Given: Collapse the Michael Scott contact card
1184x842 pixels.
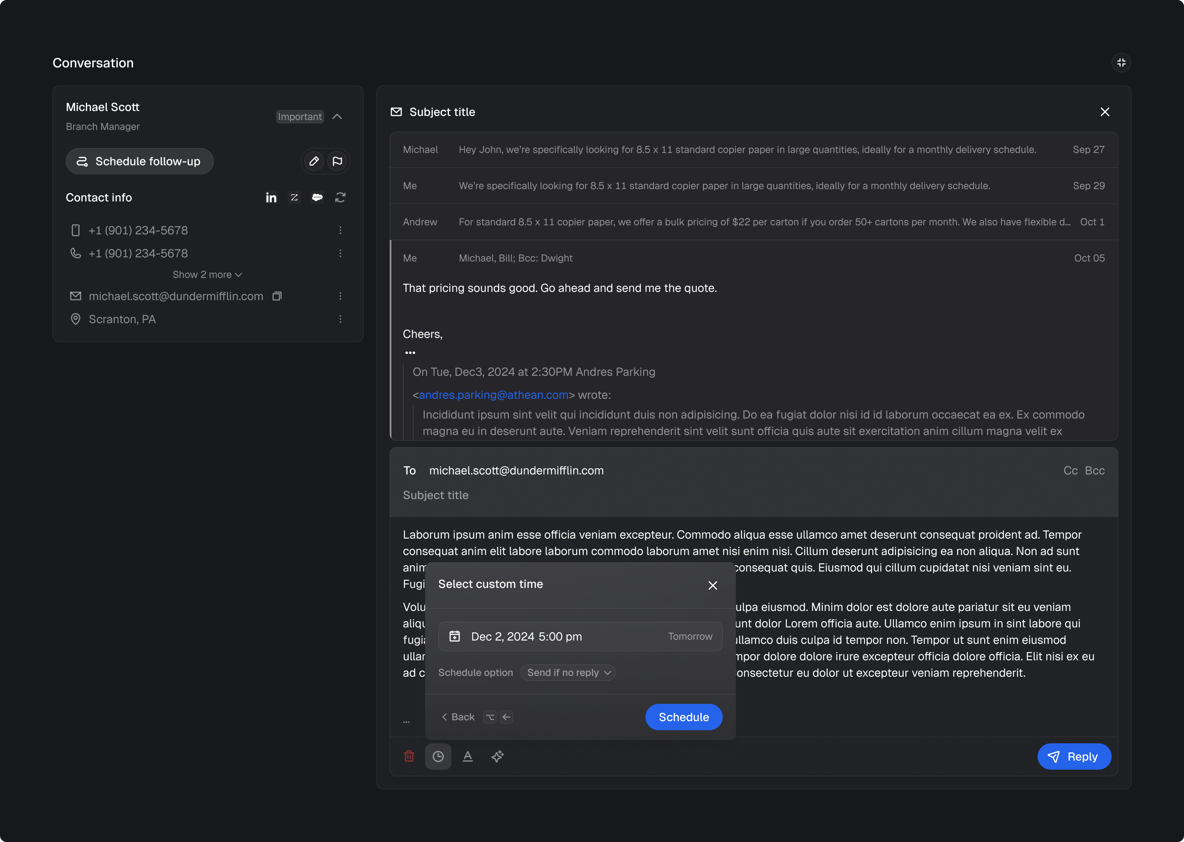Looking at the screenshot, I should pos(337,117).
